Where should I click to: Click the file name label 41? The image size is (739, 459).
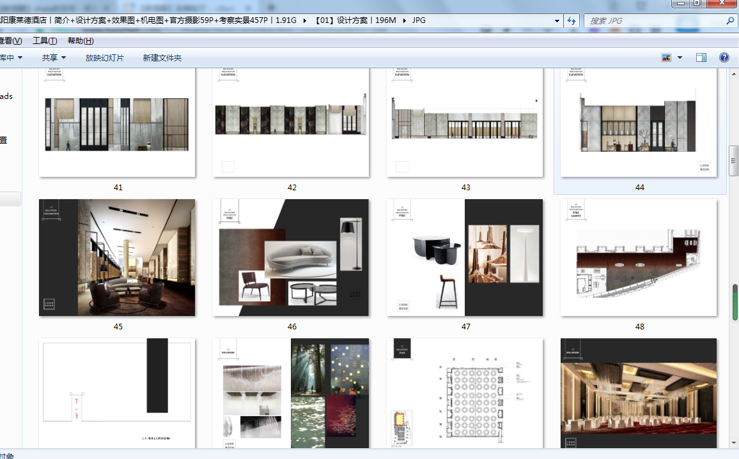tap(118, 187)
